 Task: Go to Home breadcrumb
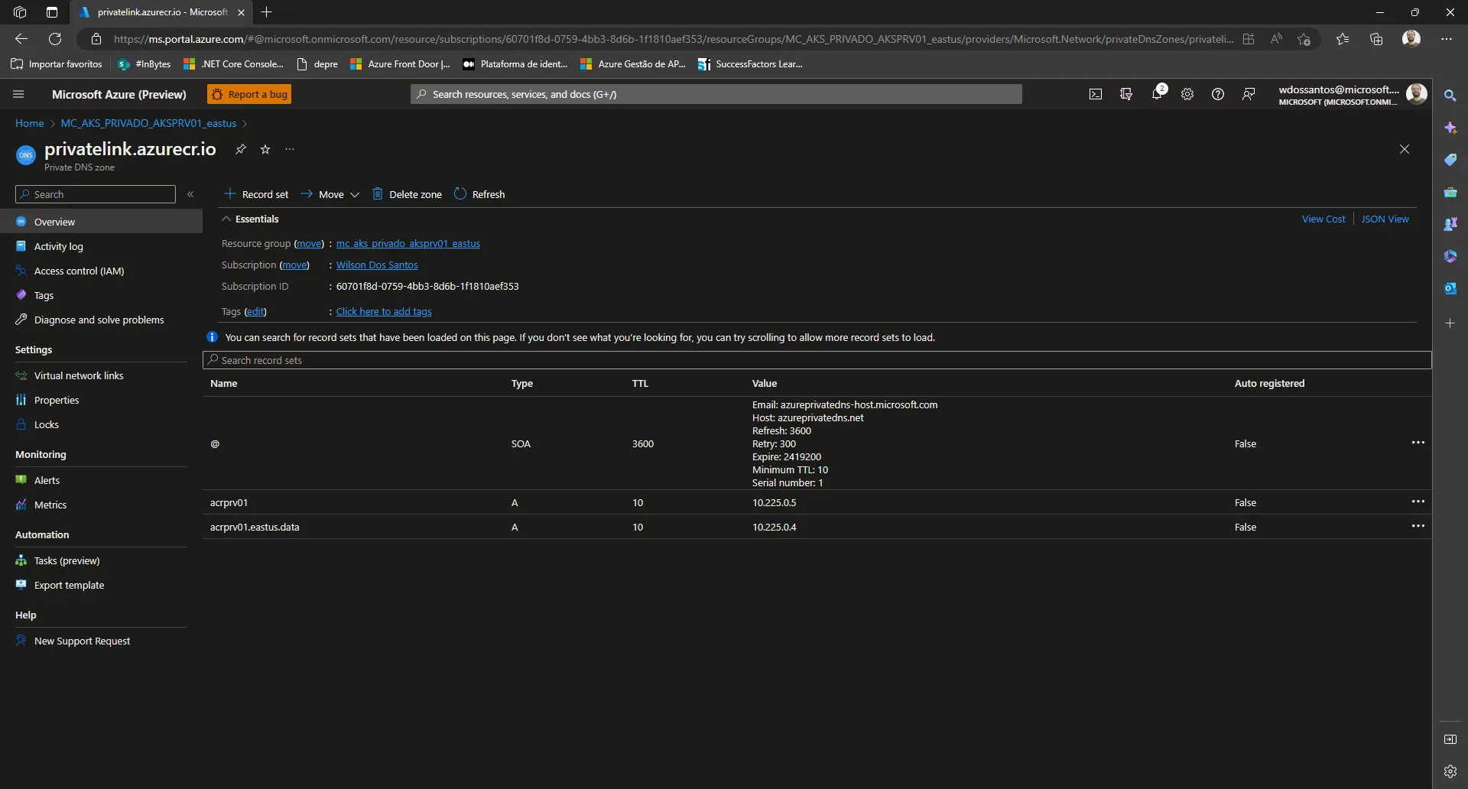pos(30,123)
